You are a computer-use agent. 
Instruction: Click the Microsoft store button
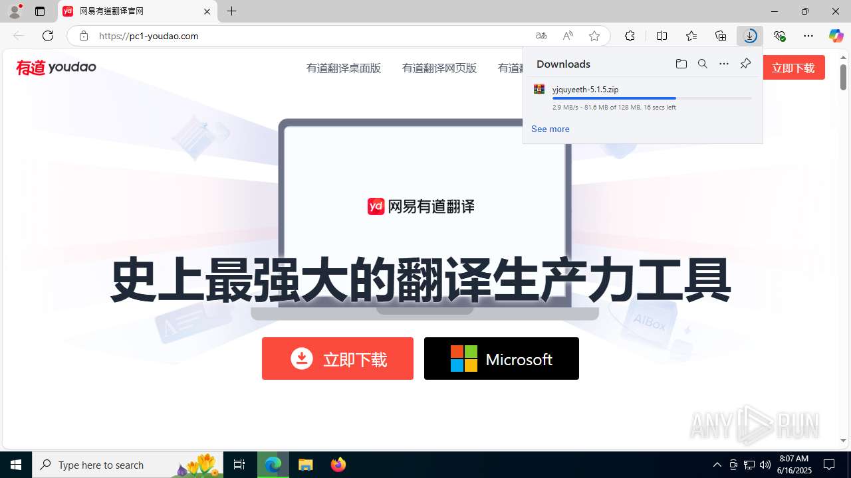click(501, 358)
